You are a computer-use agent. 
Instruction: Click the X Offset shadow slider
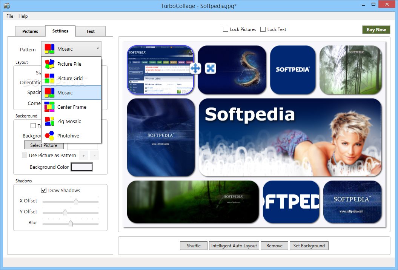click(71, 202)
